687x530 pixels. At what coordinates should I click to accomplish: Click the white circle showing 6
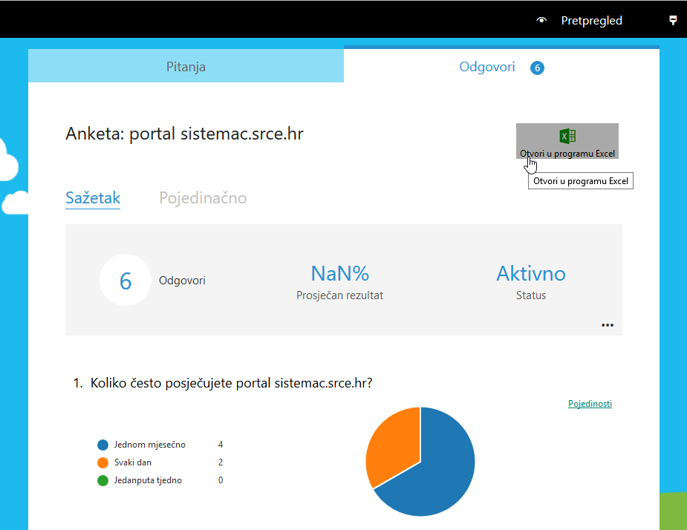pos(126,280)
